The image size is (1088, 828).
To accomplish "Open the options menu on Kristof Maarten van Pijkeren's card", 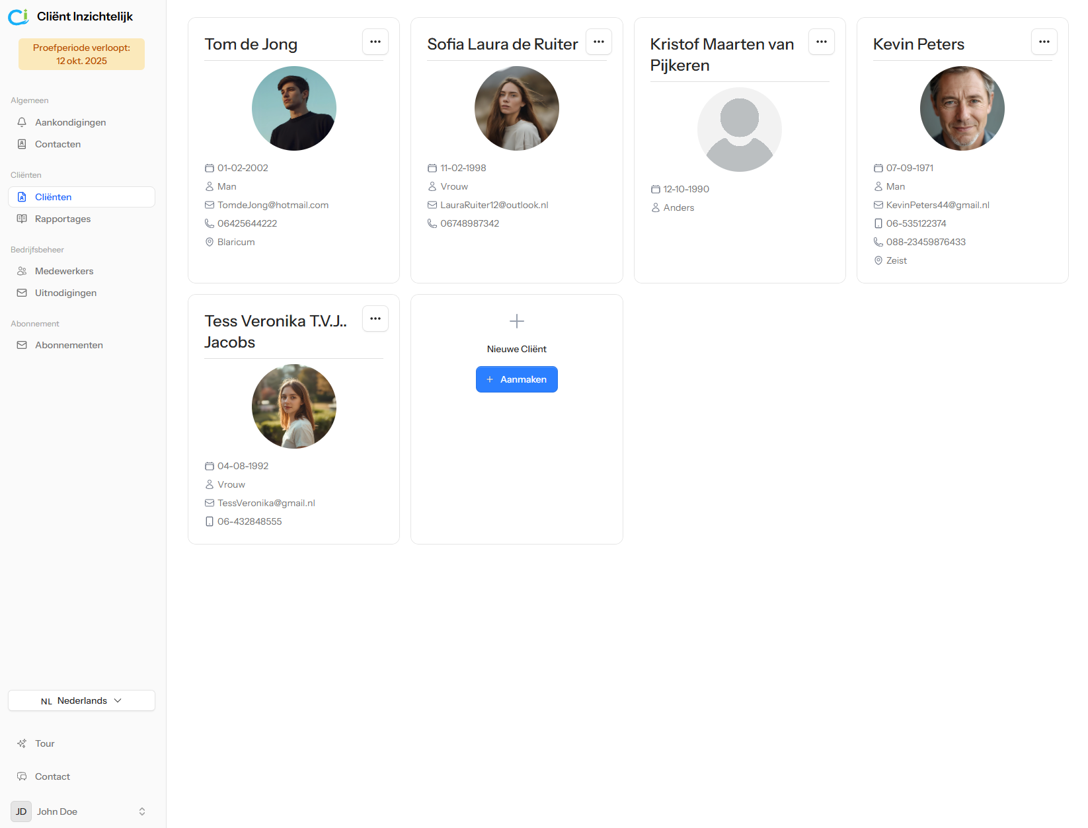I will tap(821, 41).
